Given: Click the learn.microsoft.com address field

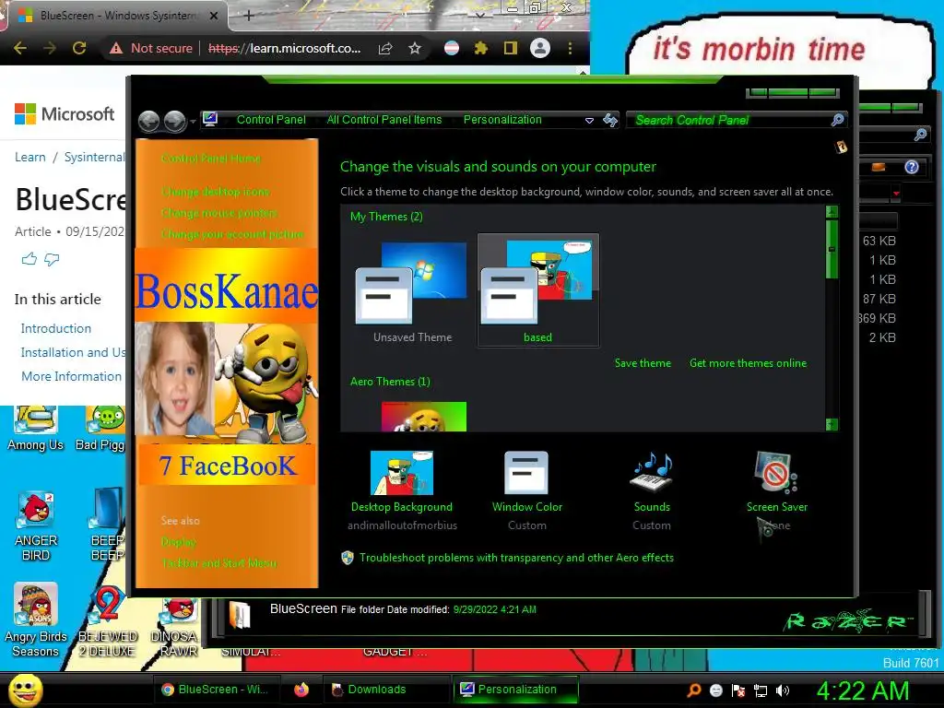Looking at the screenshot, I should click(x=284, y=48).
